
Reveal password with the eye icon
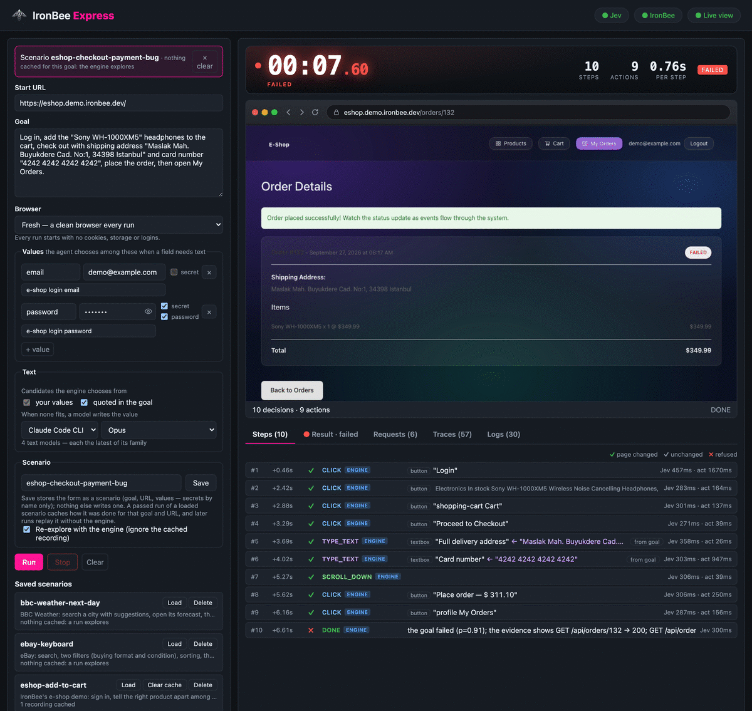[149, 311]
